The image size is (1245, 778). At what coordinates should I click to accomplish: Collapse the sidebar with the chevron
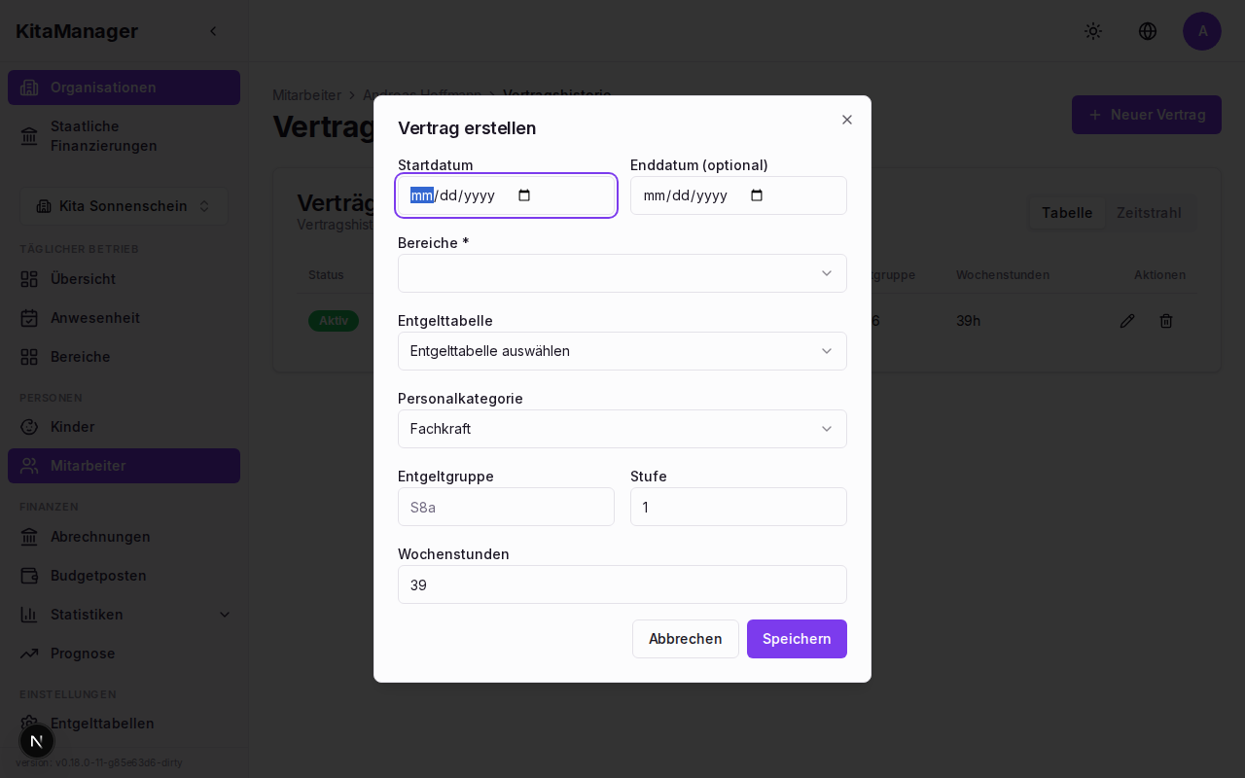click(214, 31)
